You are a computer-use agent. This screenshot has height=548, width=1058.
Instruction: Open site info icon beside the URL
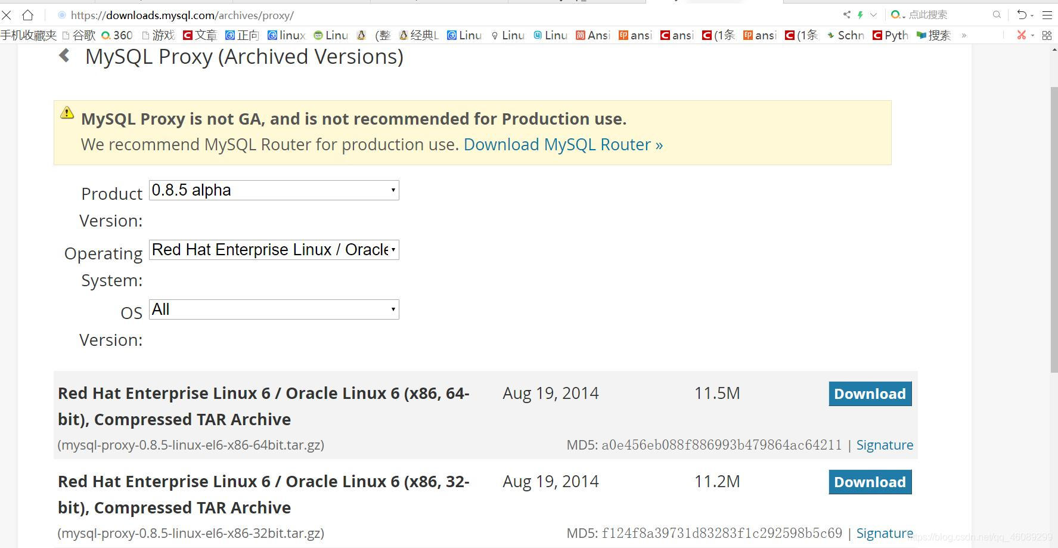tap(61, 15)
